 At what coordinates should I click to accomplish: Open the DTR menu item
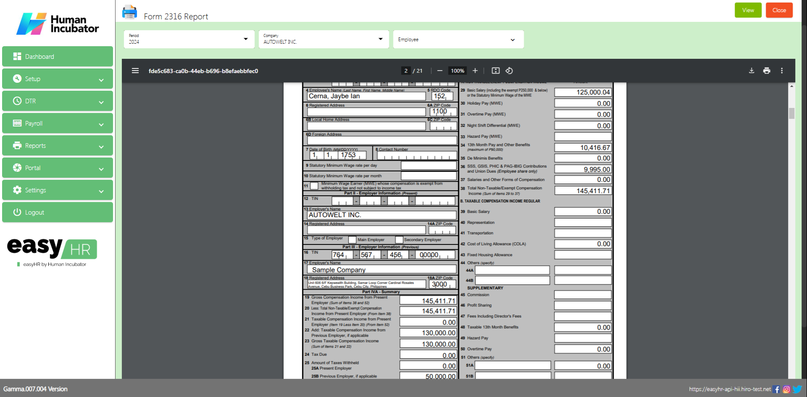pos(58,101)
